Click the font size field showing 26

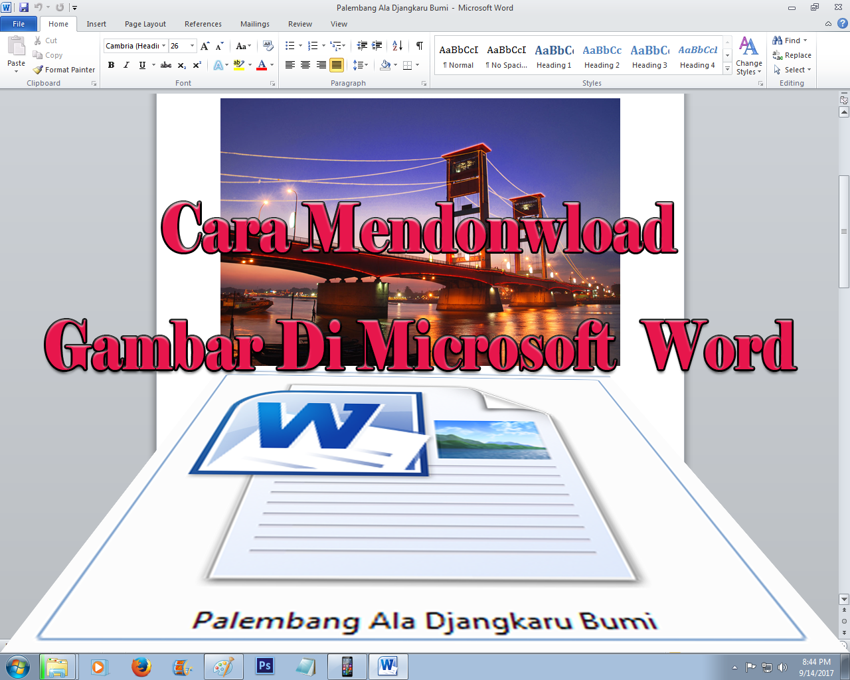[179, 46]
